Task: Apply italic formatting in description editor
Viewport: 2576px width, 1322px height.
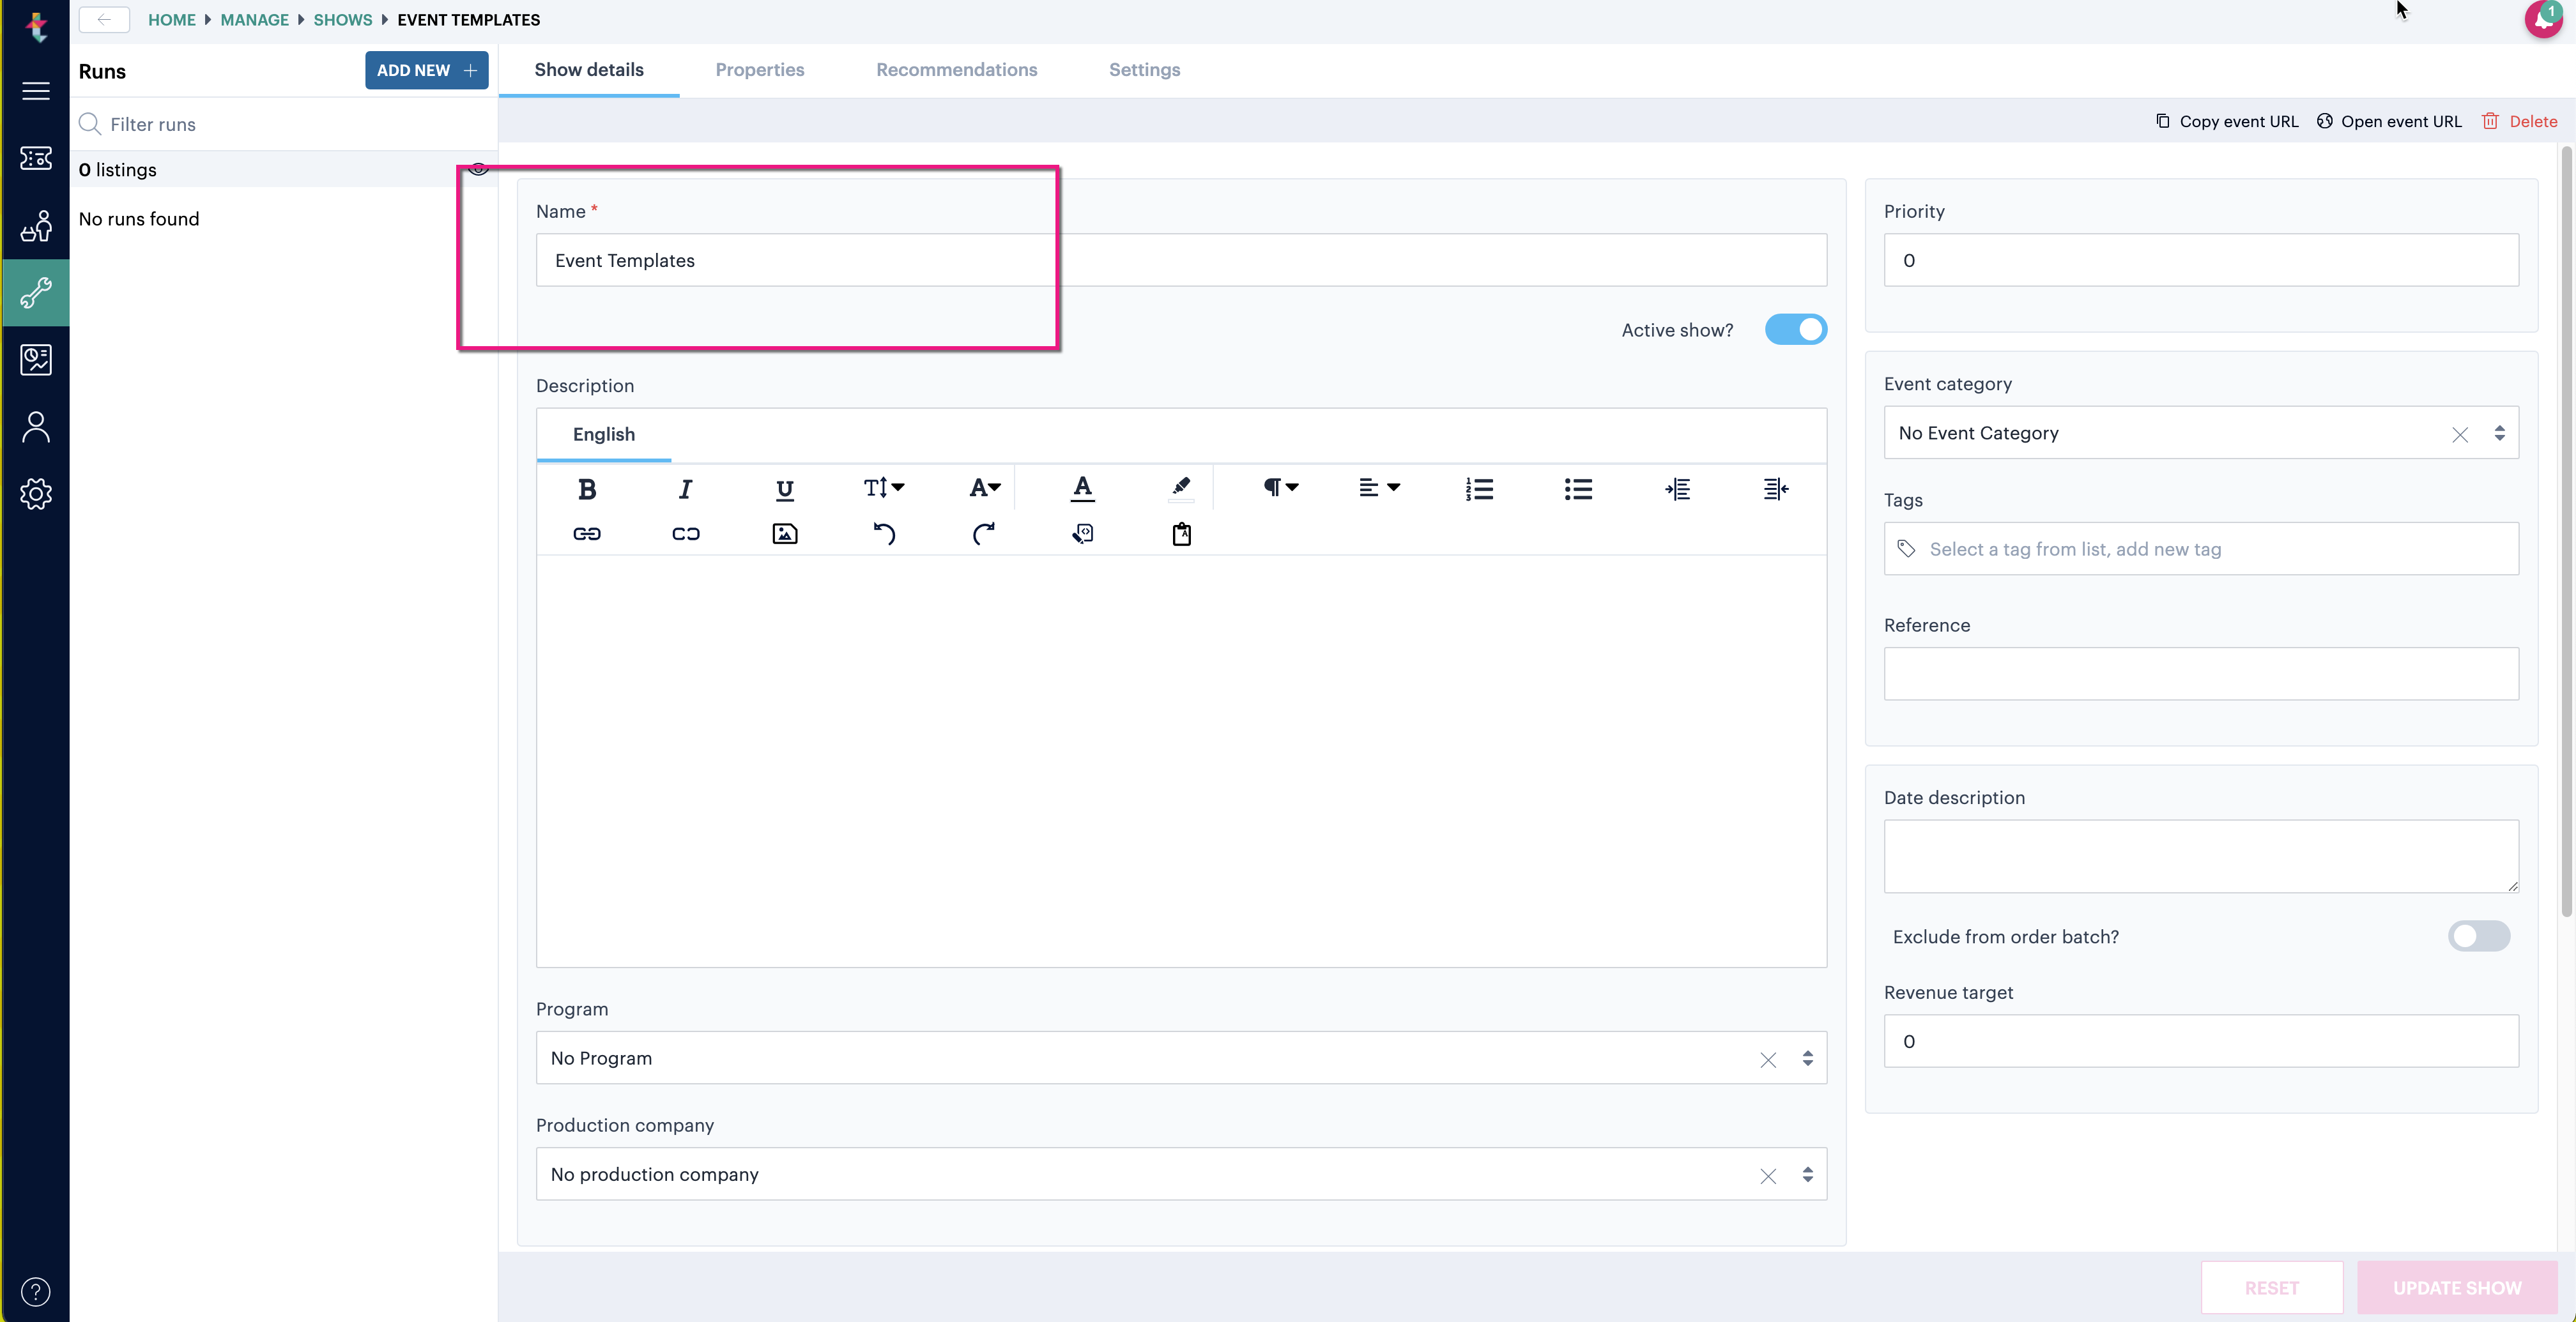Action: 685,489
